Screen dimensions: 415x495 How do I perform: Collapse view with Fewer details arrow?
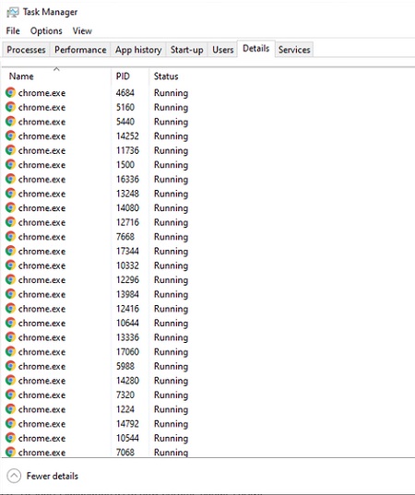tap(14, 476)
